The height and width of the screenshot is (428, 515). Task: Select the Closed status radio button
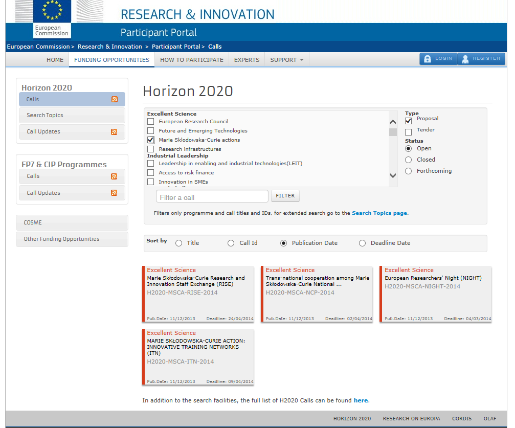408,160
